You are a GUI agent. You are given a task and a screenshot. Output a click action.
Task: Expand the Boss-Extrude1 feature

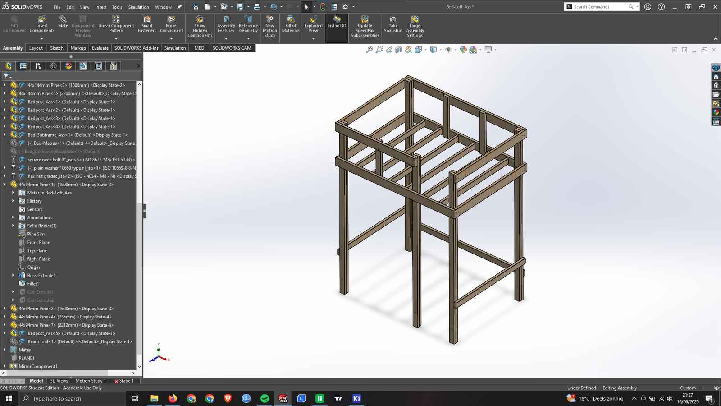[13, 275]
